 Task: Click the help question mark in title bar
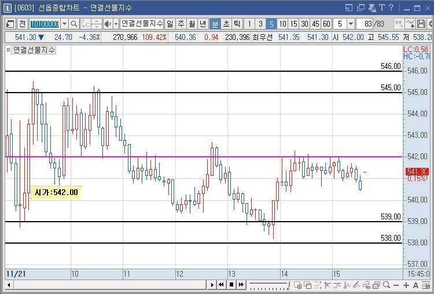click(391, 8)
